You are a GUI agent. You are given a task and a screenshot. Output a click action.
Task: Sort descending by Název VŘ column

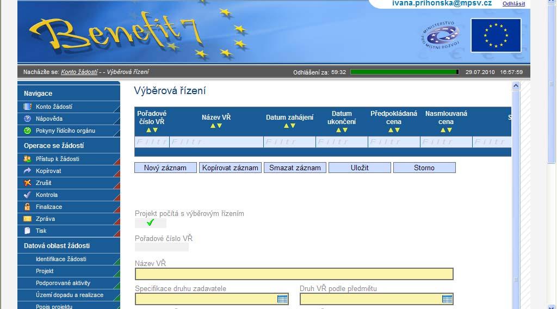click(x=219, y=126)
